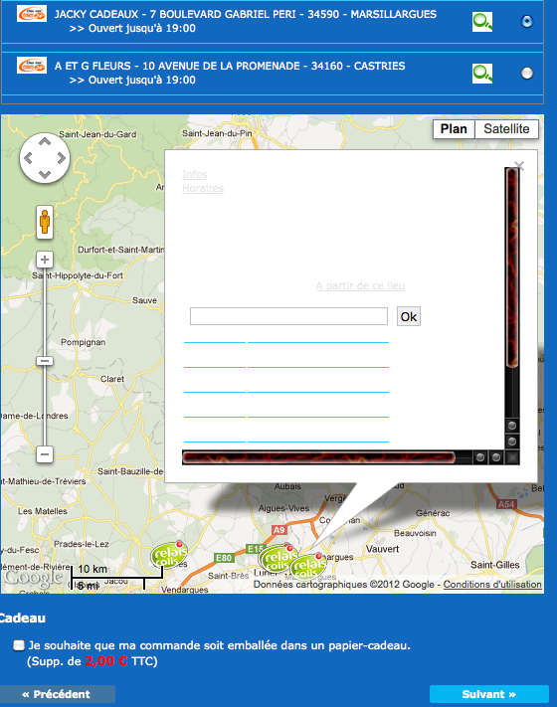Click the 'Saint-Gilles' map label
This screenshot has width=557, height=707.
click(495, 565)
